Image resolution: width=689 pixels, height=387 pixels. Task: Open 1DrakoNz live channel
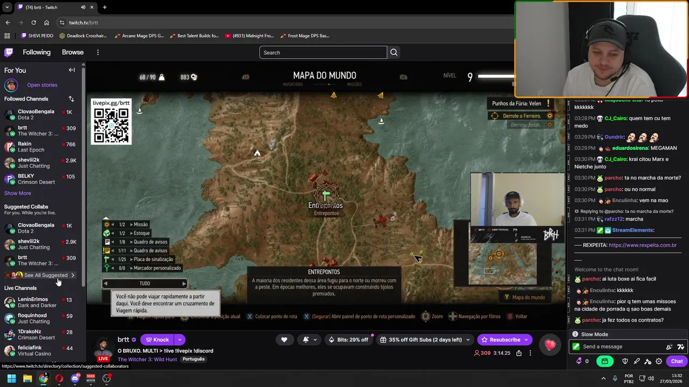coord(40,334)
